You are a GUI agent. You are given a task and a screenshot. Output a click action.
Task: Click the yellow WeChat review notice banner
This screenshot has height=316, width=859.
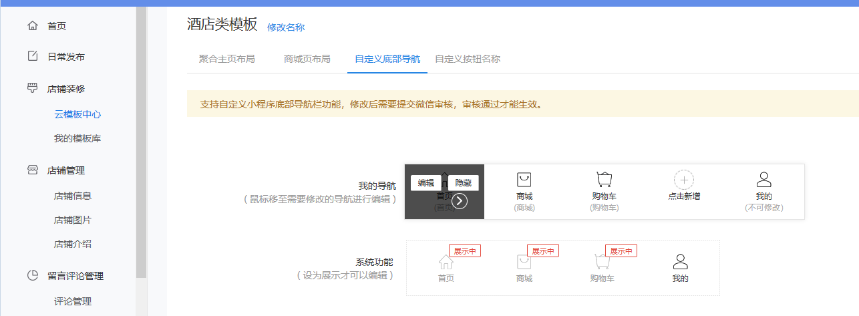[x=523, y=104]
